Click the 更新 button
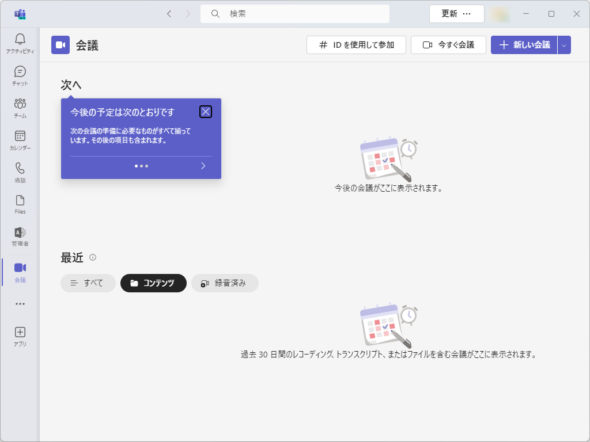The width and height of the screenshot is (590, 442). [x=449, y=13]
